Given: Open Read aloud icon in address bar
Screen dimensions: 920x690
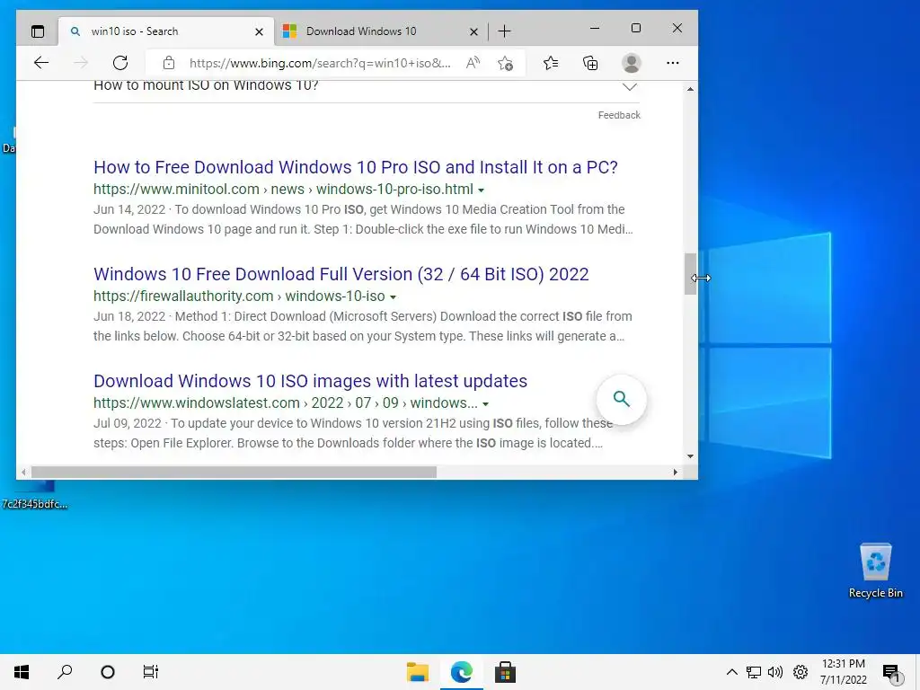Looking at the screenshot, I should click(x=473, y=63).
